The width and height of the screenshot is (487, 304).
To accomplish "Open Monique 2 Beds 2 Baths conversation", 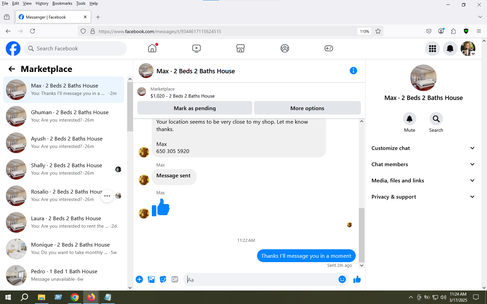I will tap(64, 249).
